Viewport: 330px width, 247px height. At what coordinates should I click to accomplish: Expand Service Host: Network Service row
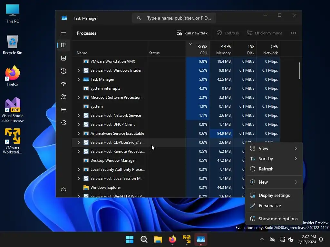click(79, 115)
